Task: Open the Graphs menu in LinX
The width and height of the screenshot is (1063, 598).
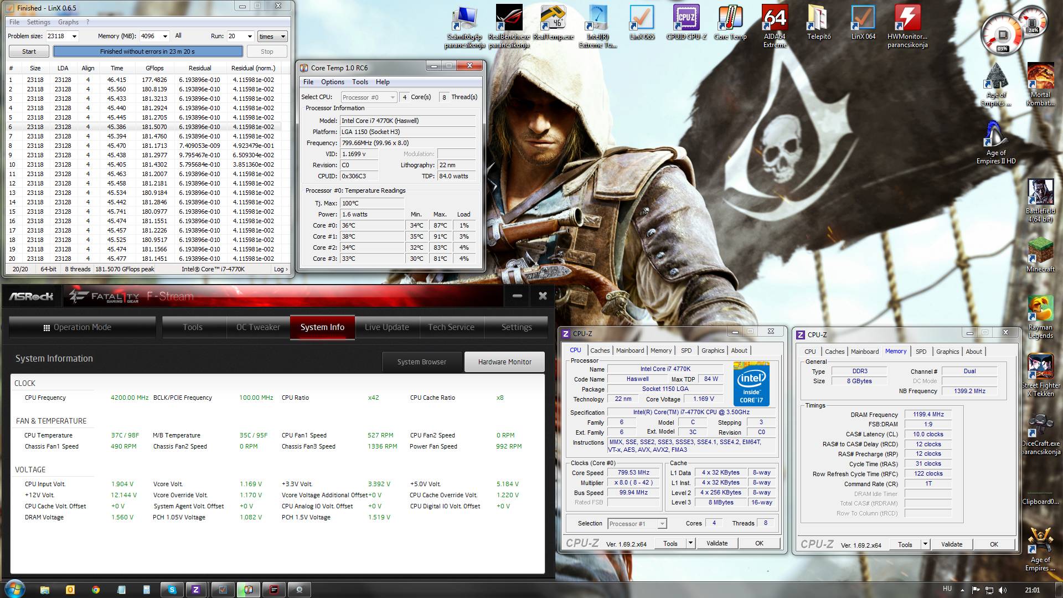Action: (68, 22)
